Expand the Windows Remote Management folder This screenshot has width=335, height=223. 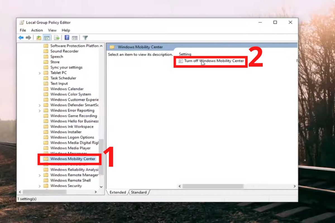(x=40, y=175)
